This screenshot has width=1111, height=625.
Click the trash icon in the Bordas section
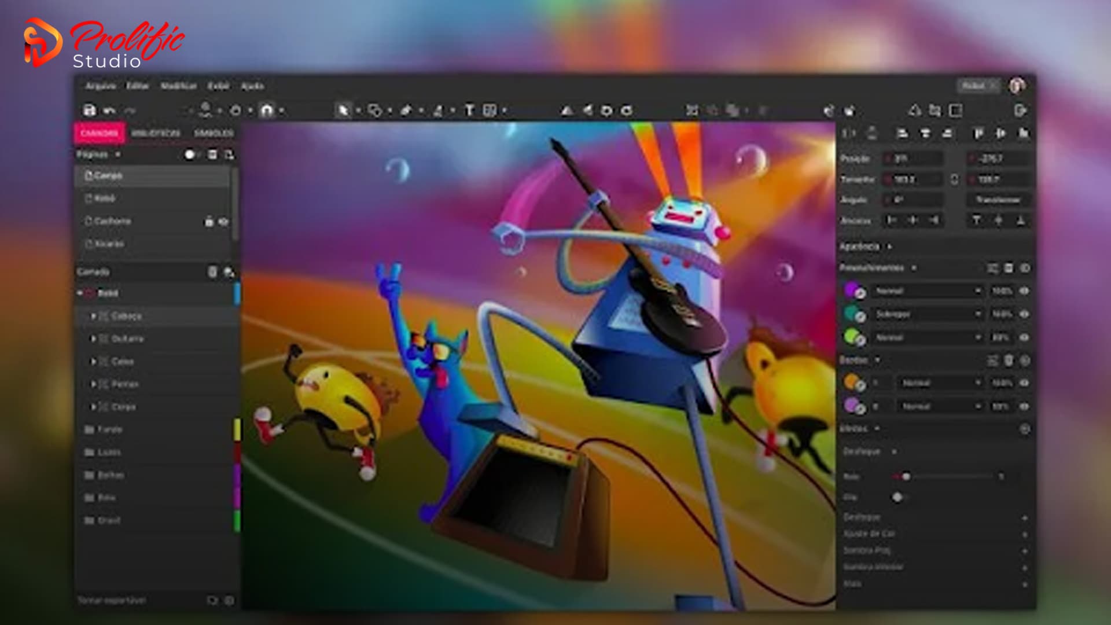pos(1009,360)
